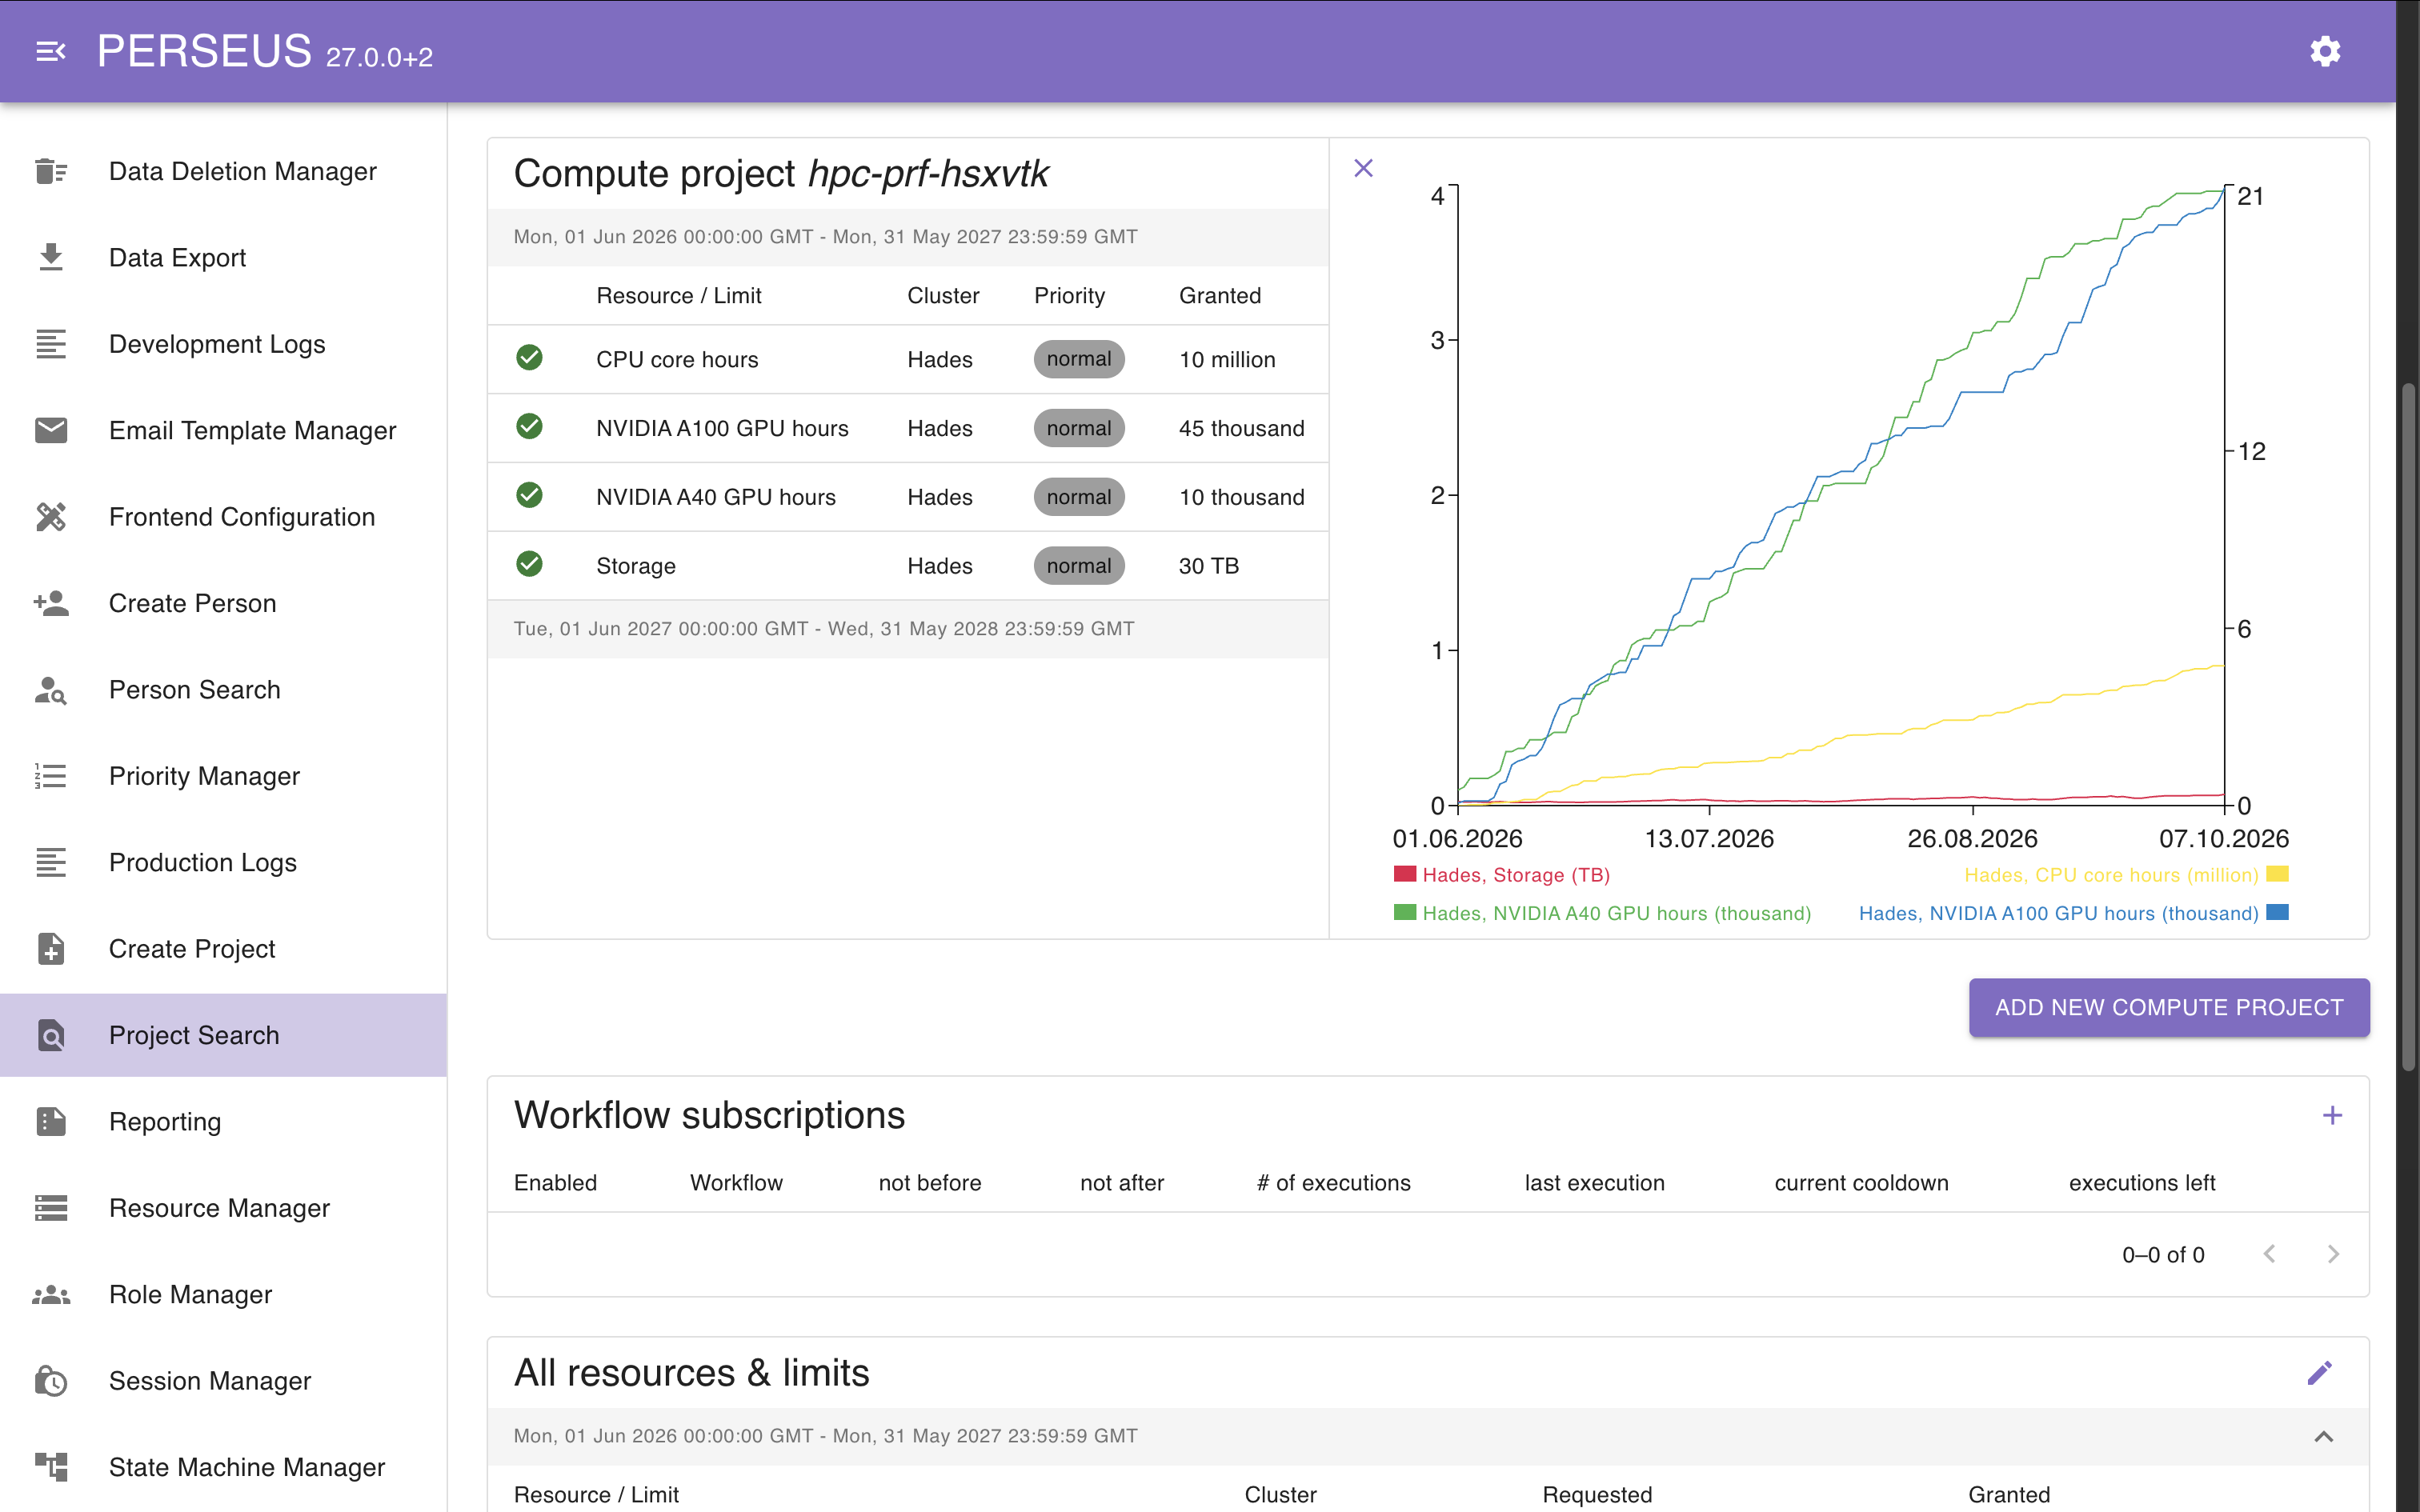Open the settings gear icon
2420x1512 pixels.
click(2325, 51)
